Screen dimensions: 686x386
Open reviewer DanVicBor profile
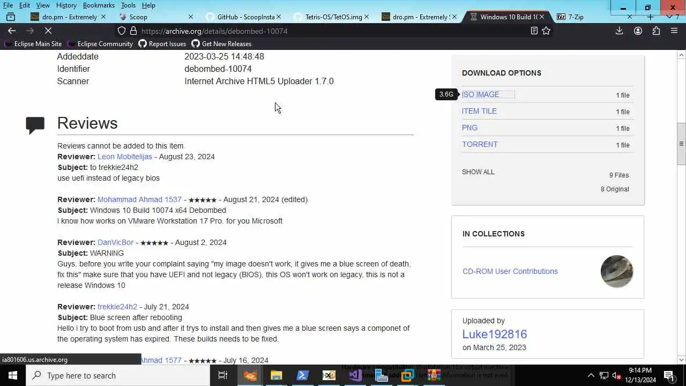(x=116, y=242)
